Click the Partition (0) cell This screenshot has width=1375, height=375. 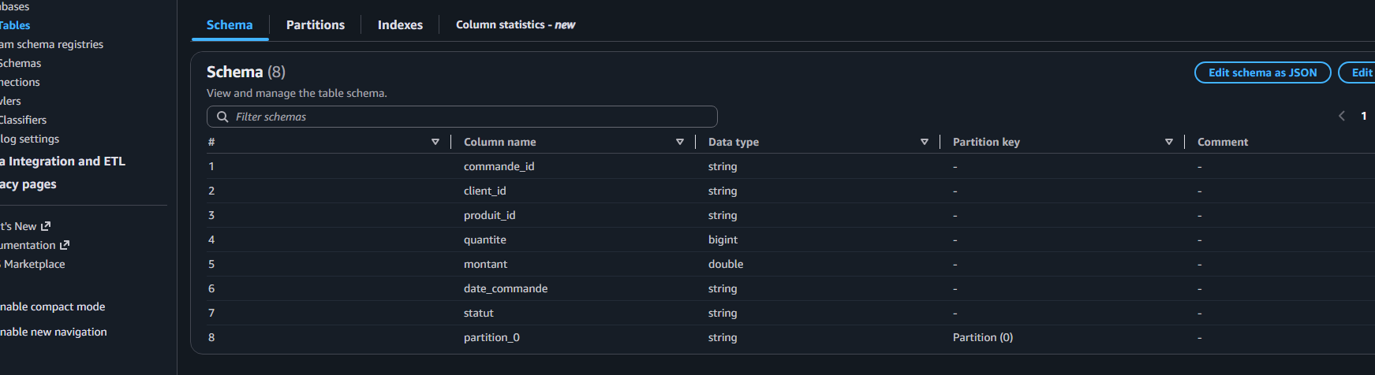click(983, 337)
